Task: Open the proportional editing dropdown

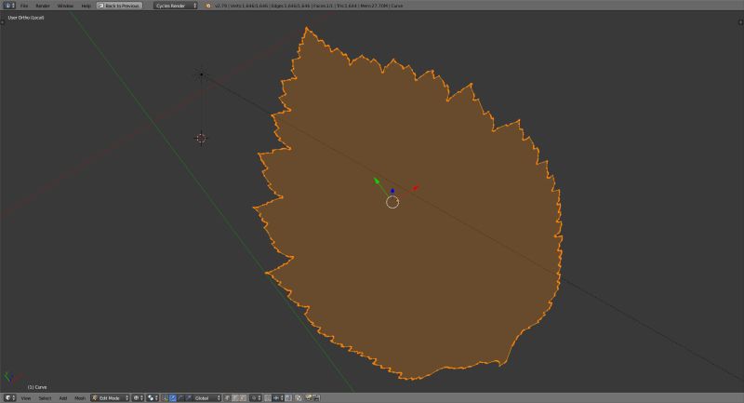Action: (x=257, y=397)
